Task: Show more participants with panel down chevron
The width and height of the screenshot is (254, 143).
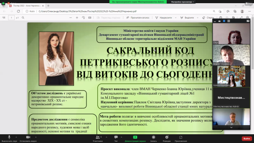Action: pyautogui.click(x=231, y=128)
